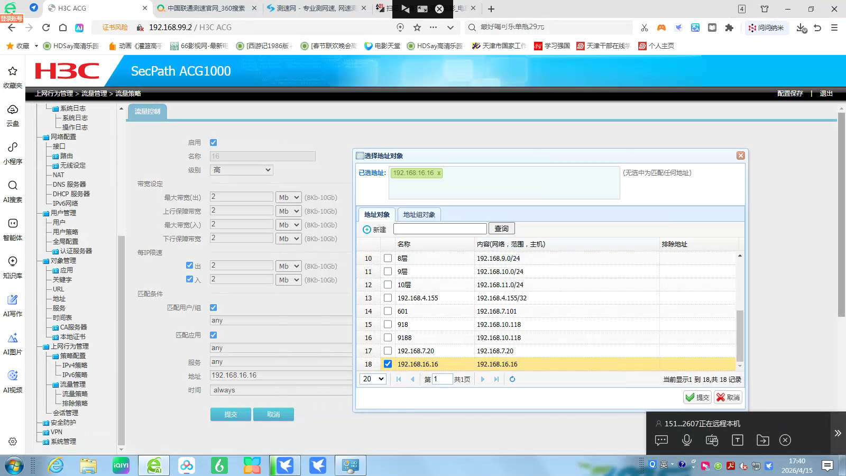Click the 查询 search button
The width and height of the screenshot is (846, 476).
pyautogui.click(x=501, y=228)
